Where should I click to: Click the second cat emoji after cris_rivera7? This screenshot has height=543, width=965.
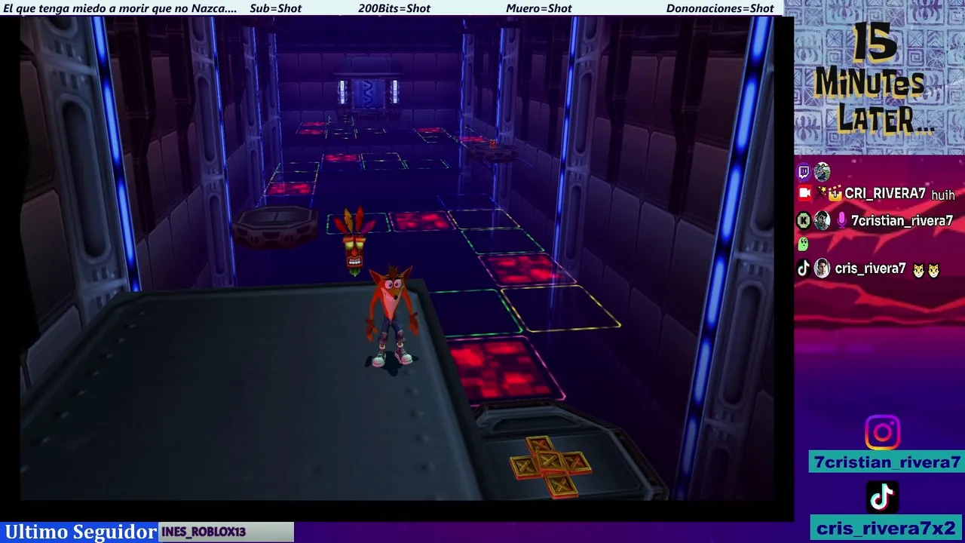pyautogui.click(x=933, y=270)
